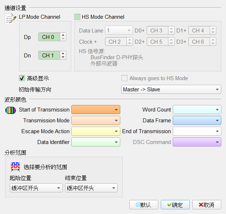This screenshot has height=214, width=226.
Task: Click the LP Mode Channel notepad icon
Action: [11, 19]
